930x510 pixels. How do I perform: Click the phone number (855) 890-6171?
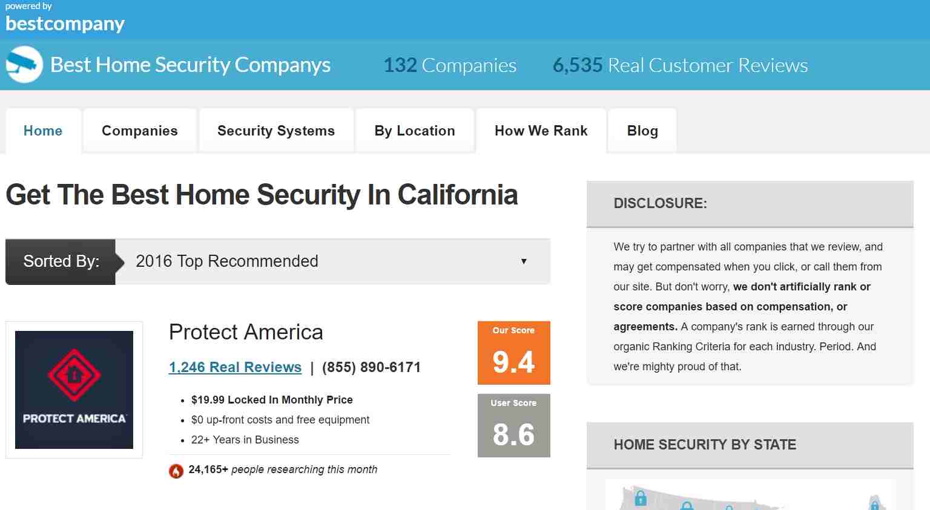[371, 367]
